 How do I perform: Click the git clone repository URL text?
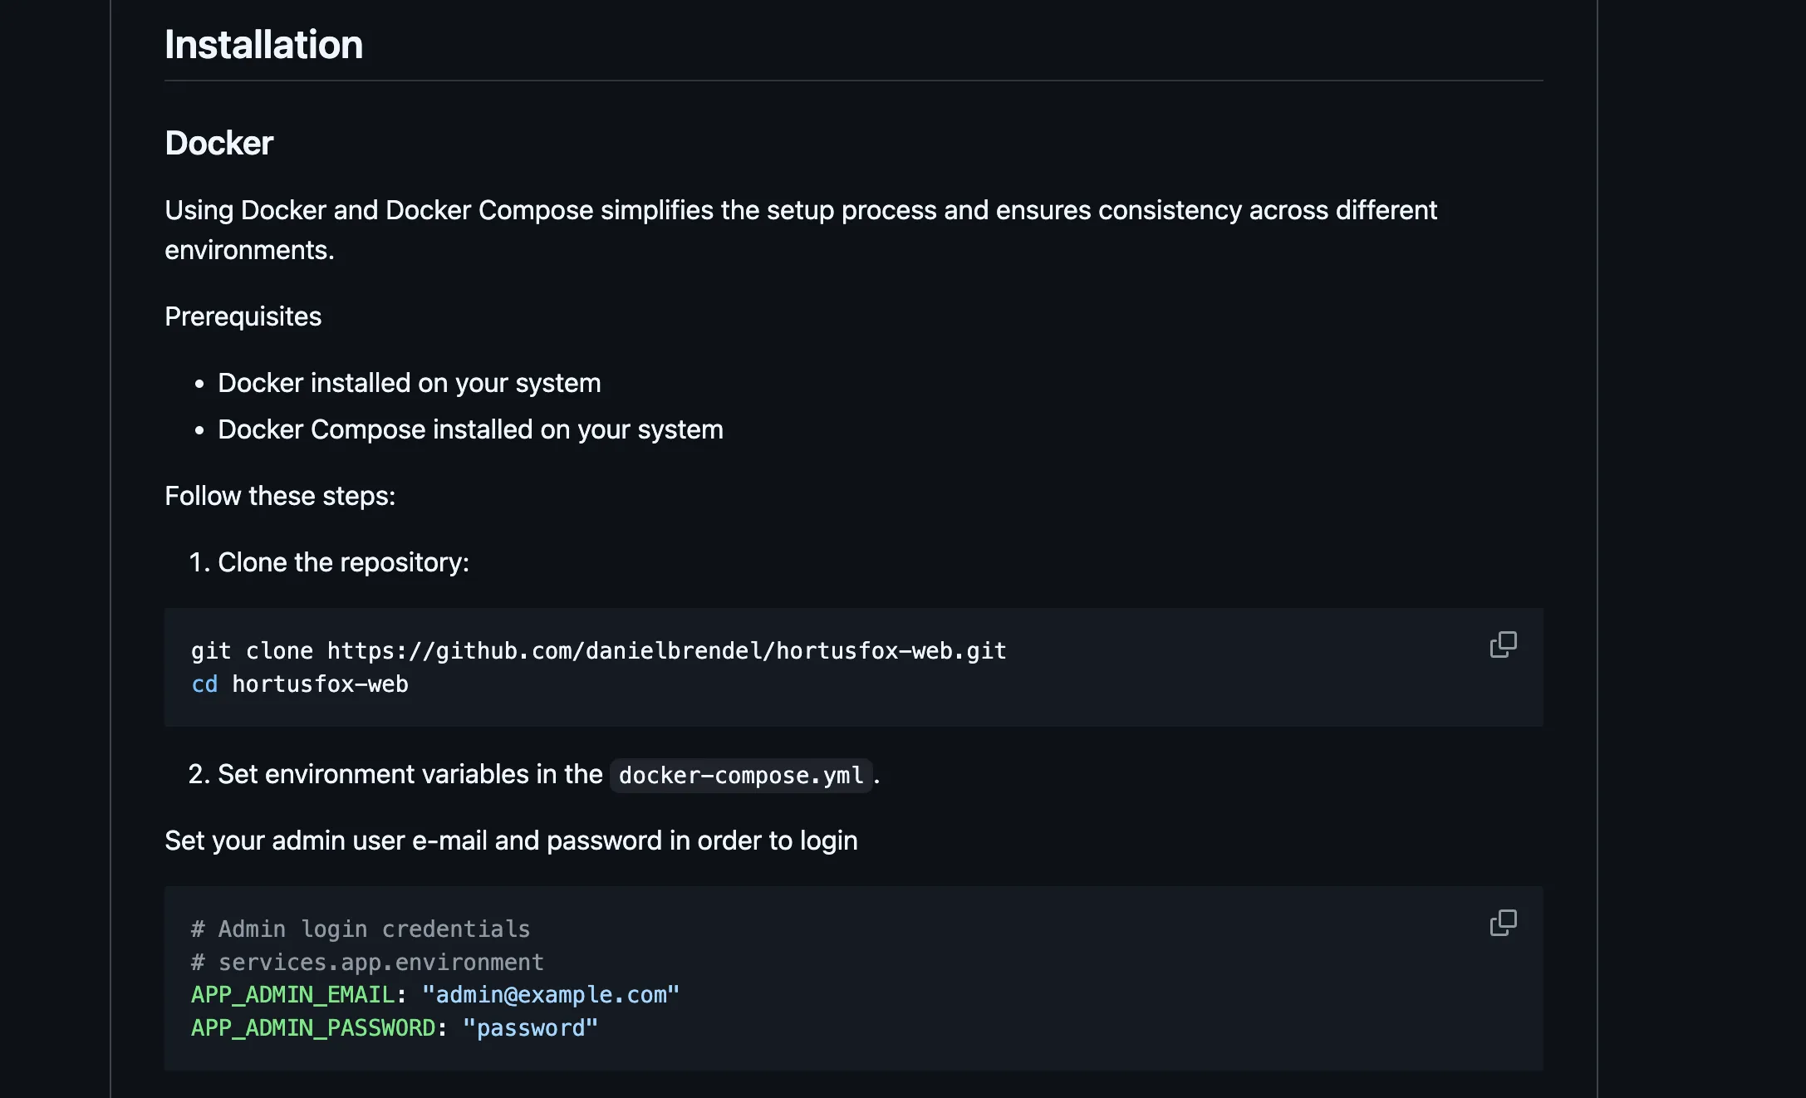coord(666,651)
